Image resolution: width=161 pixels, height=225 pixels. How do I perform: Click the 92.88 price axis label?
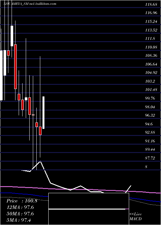click(x=150, y=132)
